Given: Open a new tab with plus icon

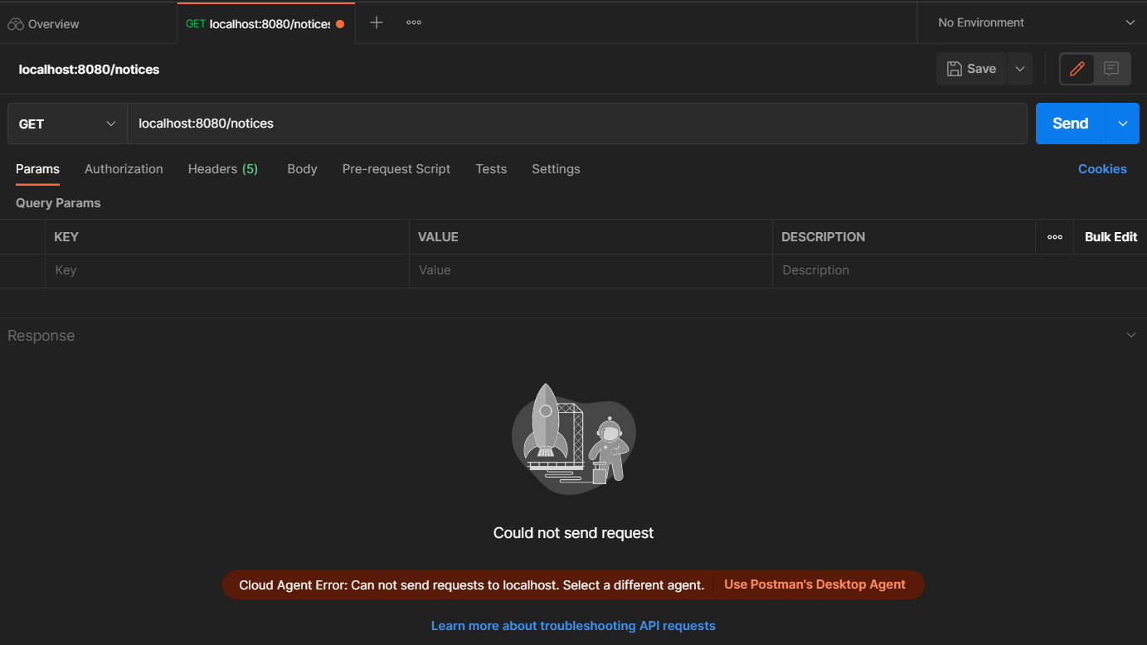Looking at the screenshot, I should pyautogui.click(x=377, y=22).
